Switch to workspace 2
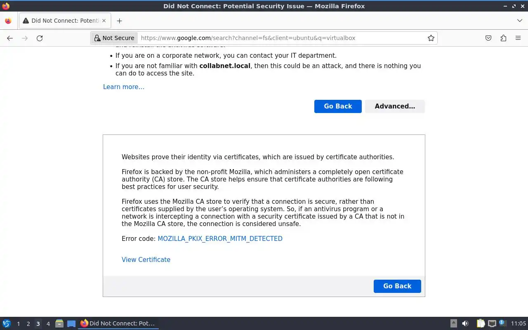The width and height of the screenshot is (528, 330). (28, 323)
